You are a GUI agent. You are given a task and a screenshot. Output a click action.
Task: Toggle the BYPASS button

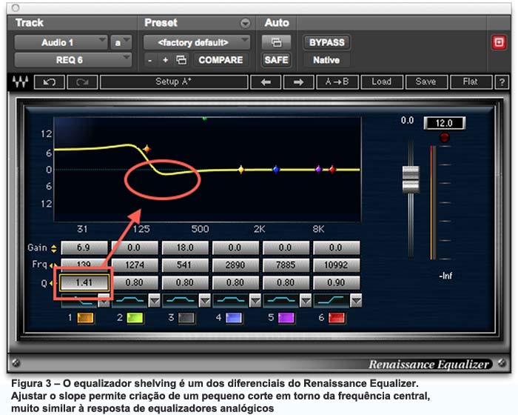326,42
